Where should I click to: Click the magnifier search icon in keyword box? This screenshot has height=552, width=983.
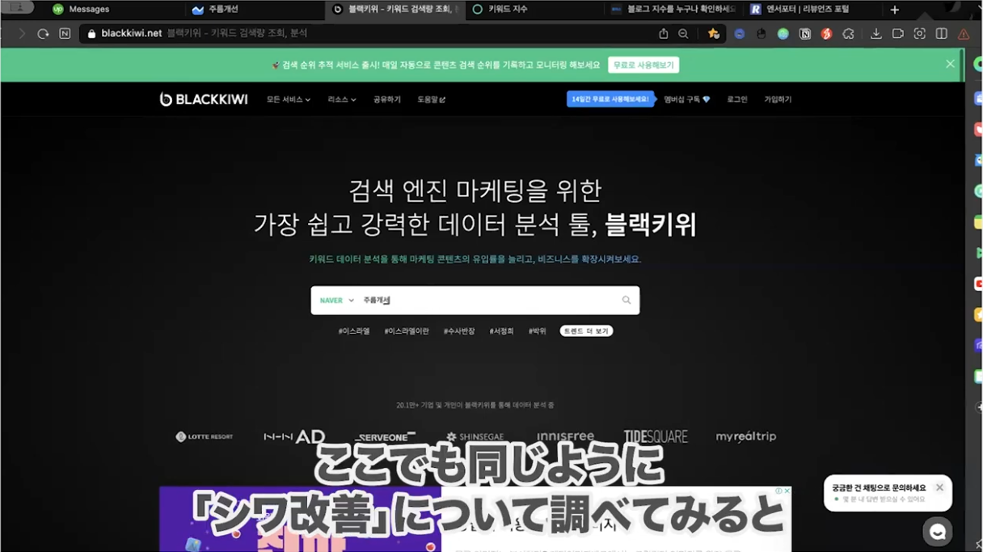tap(626, 301)
